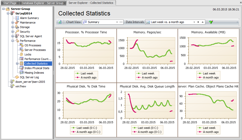Click the up arrow beside Date Intervals
This screenshot has width=242, height=140.
pos(203,22)
